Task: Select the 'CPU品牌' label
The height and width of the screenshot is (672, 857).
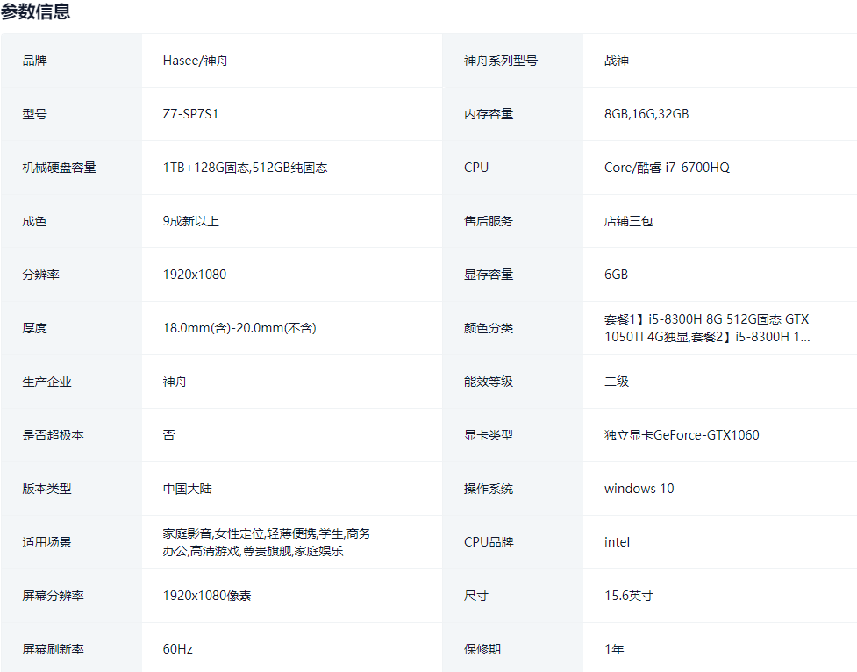Action: (x=489, y=542)
